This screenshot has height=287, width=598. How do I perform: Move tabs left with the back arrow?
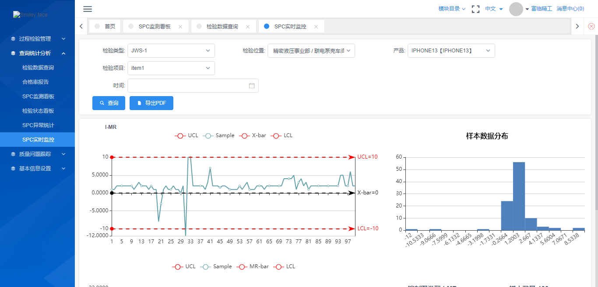pyautogui.click(x=81, y=26)
